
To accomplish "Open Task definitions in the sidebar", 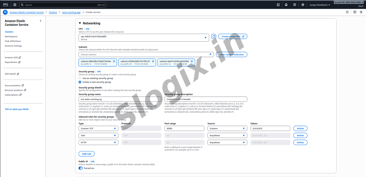I will coord(13,41).
